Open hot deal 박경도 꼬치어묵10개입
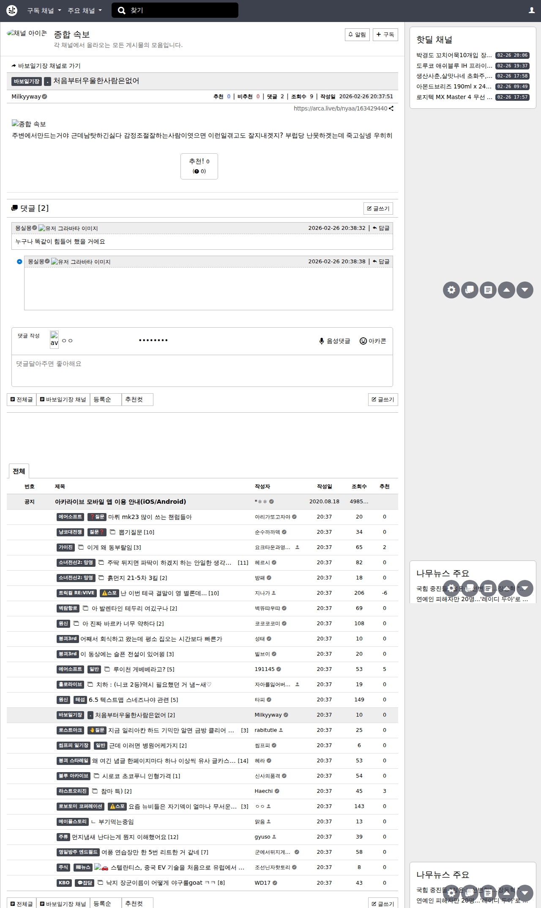The height and width of the screenshot is (908, 541). [x=454, y=55]
